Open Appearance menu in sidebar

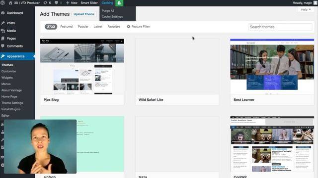click(15, 56)
